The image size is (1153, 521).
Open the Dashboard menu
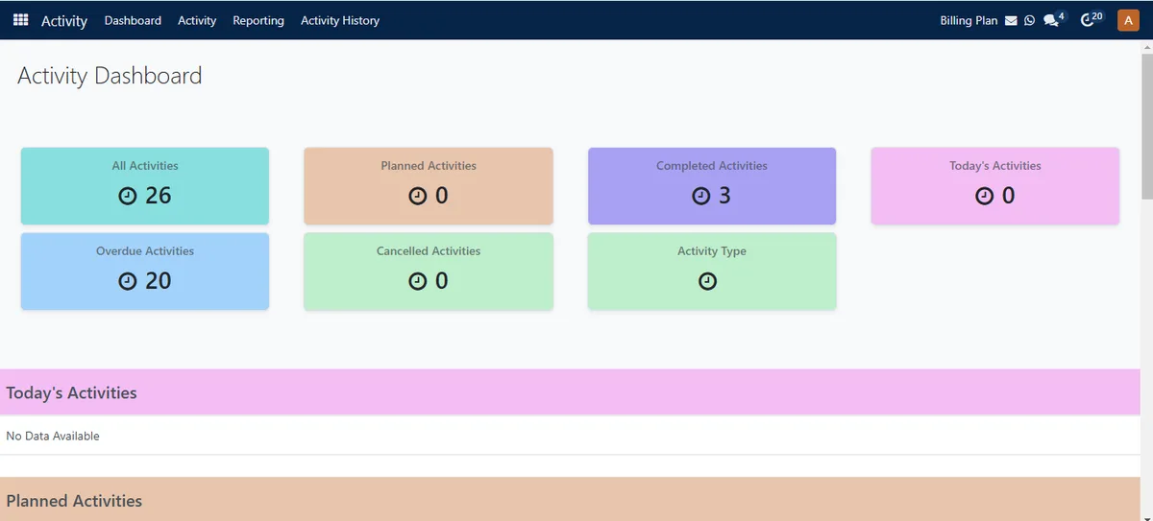tap(133, 20)
